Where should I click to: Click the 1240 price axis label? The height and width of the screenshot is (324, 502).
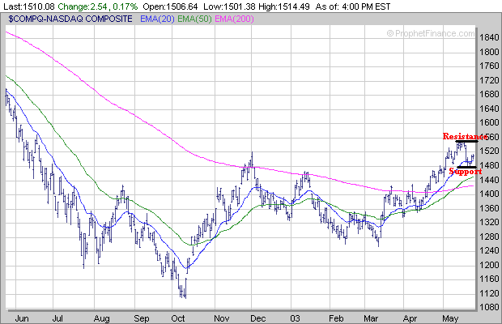[489, 250]
